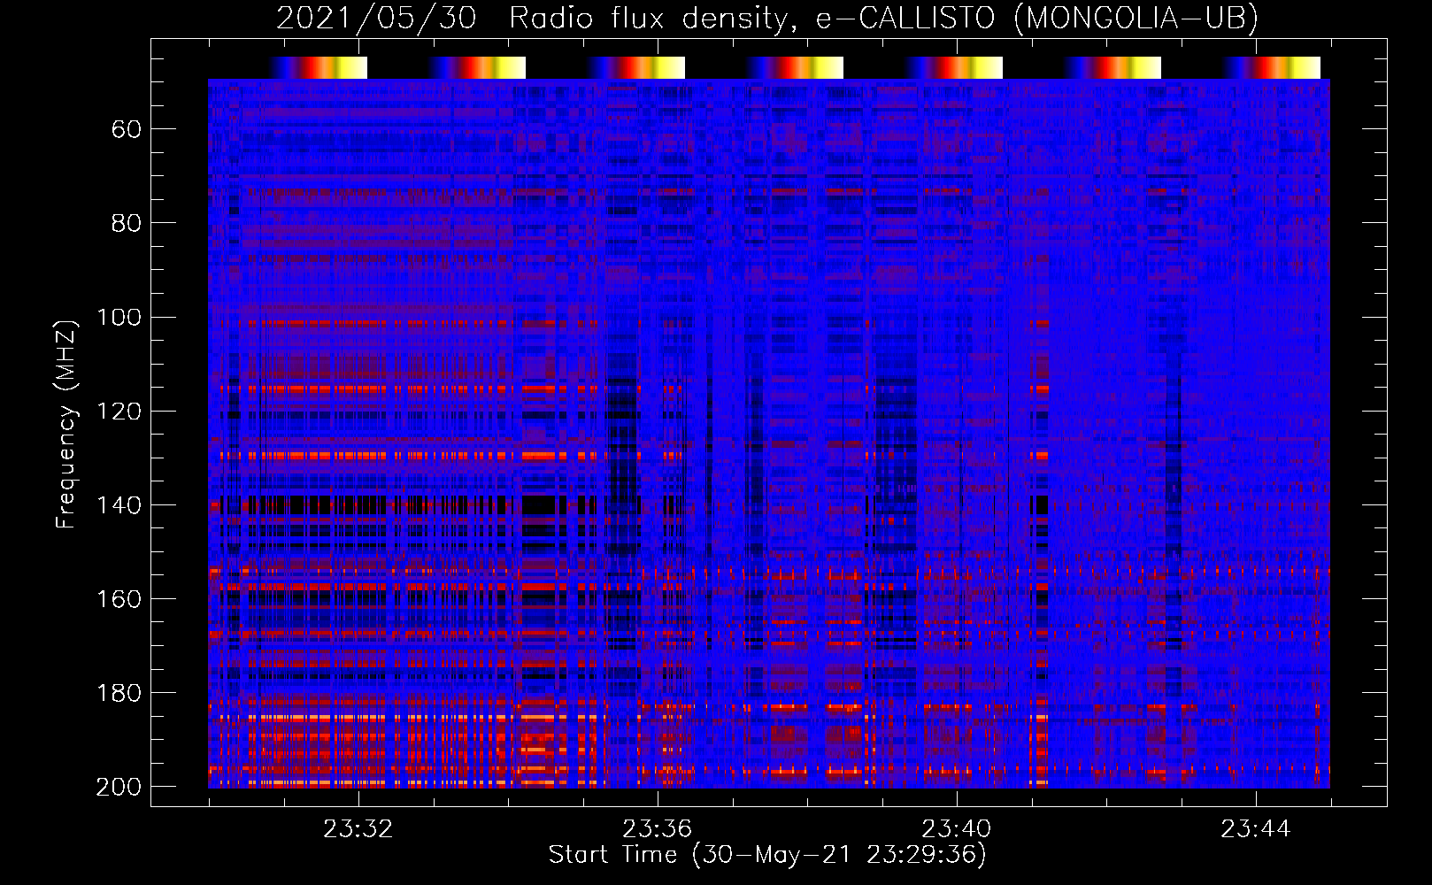Click the 23:36 time tick label

[658, 829]
